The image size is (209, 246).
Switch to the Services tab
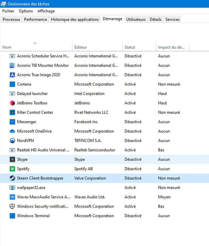click(172, 20)
